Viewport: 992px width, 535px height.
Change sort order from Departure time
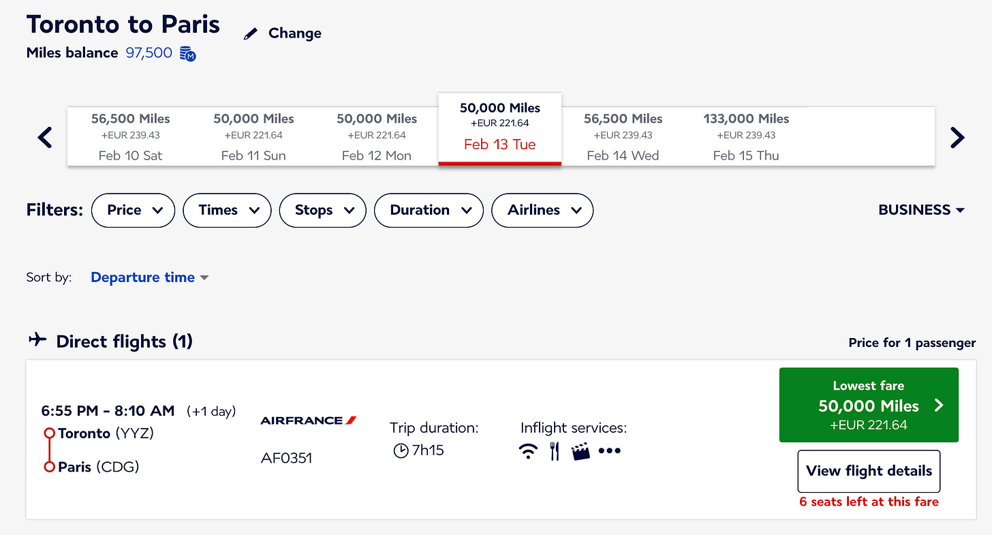[150, 277]
